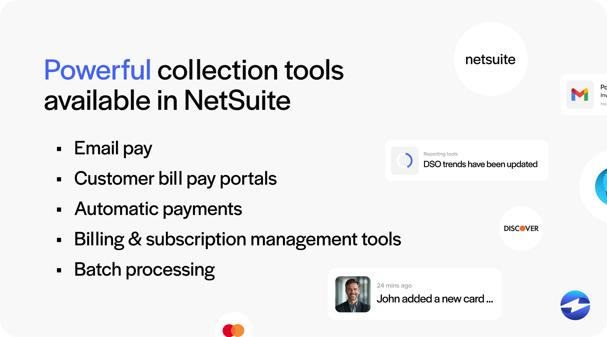Select the Email pay list item
Image resolution: width=607 pixels, height=337 pixels.
113,148
